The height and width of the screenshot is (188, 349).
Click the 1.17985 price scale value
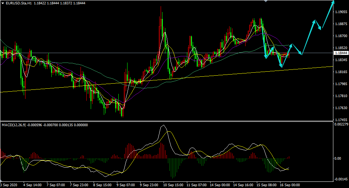pyautogui.click(x=341, y=84)
